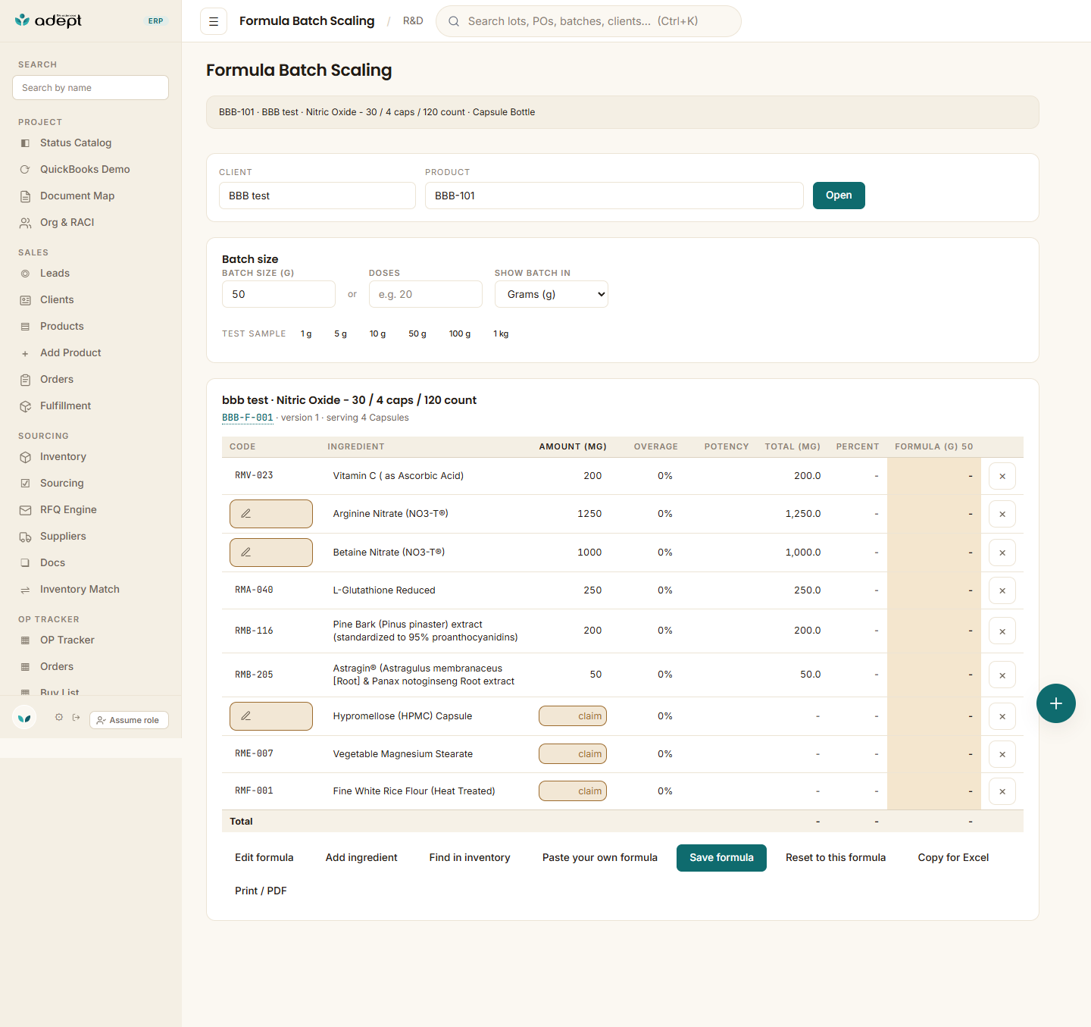Viewport: 1091px width, 1027px height.
Task: Click the RFQ Engine envelope icon
Action: pyautogui.click(x=25, y=510)
